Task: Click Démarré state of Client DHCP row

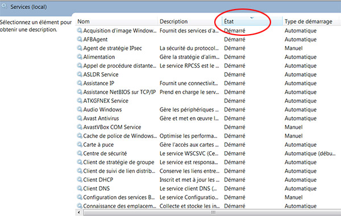Action: coord(234,180)
